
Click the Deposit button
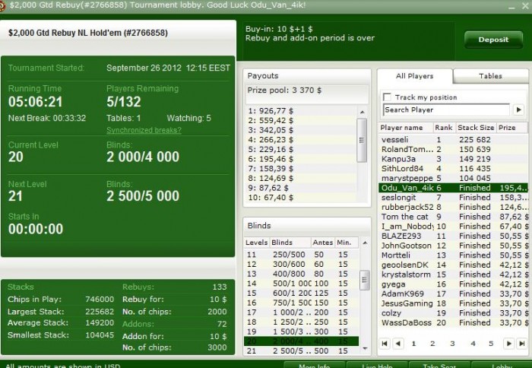click(493, 40)
